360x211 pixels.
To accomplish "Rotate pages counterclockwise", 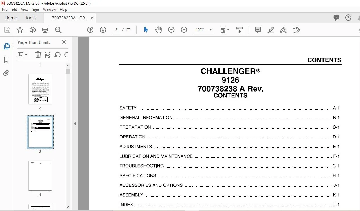I will 58,55.
